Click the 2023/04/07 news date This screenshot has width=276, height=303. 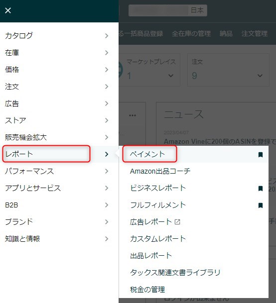(176, 132)
